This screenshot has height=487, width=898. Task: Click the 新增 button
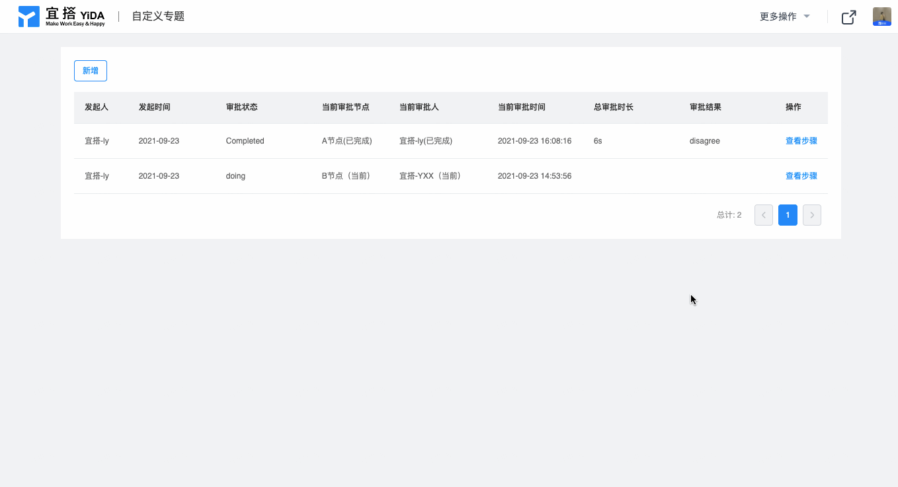(x=91, y=71)
